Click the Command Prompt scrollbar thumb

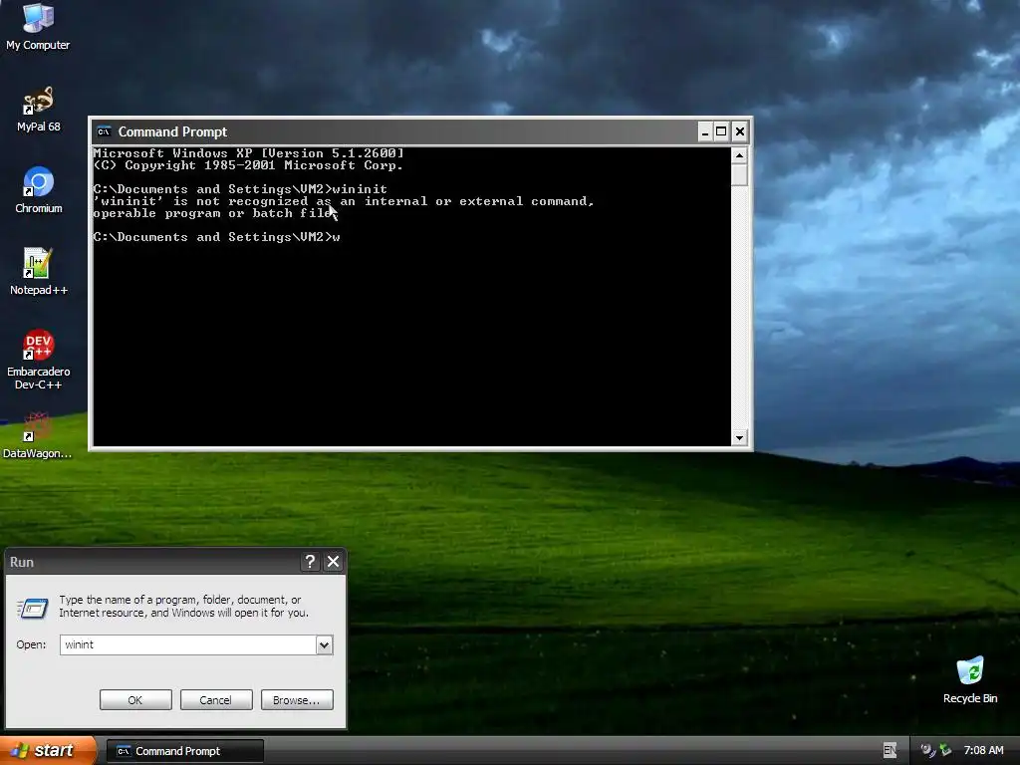[739, 175]
